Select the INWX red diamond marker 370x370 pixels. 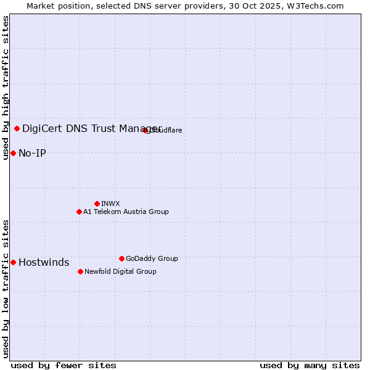point(97,203)
